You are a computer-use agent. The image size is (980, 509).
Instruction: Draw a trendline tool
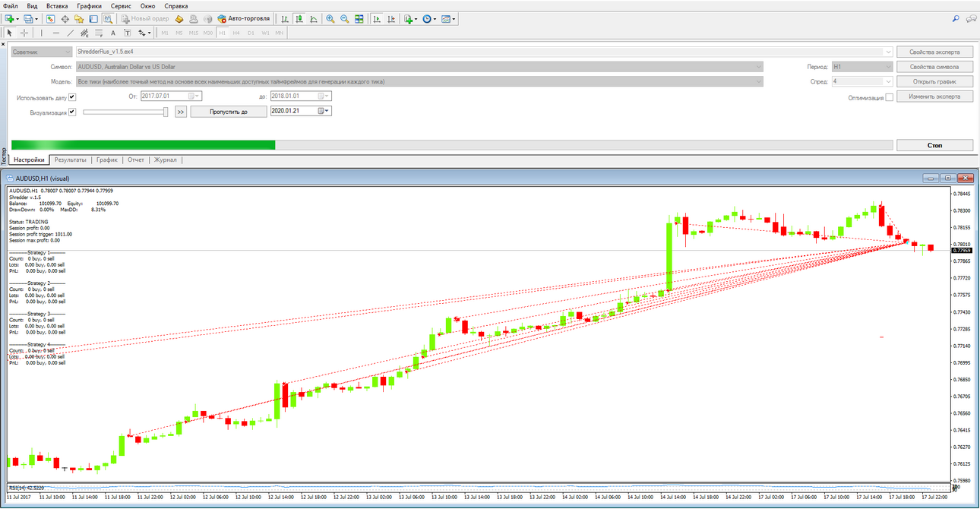(71, 33)
